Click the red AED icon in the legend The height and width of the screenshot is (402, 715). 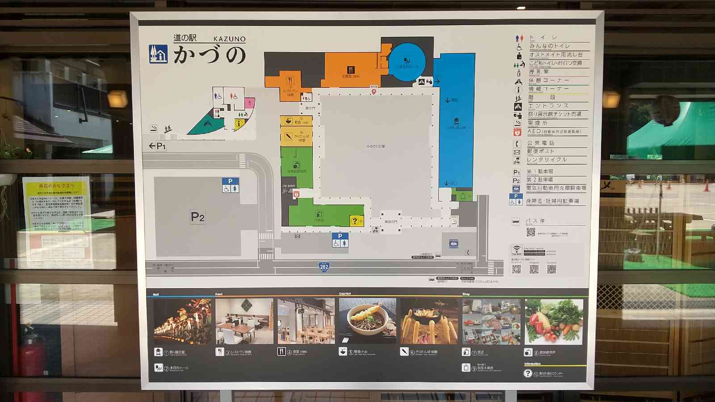(x=517, y=131)
